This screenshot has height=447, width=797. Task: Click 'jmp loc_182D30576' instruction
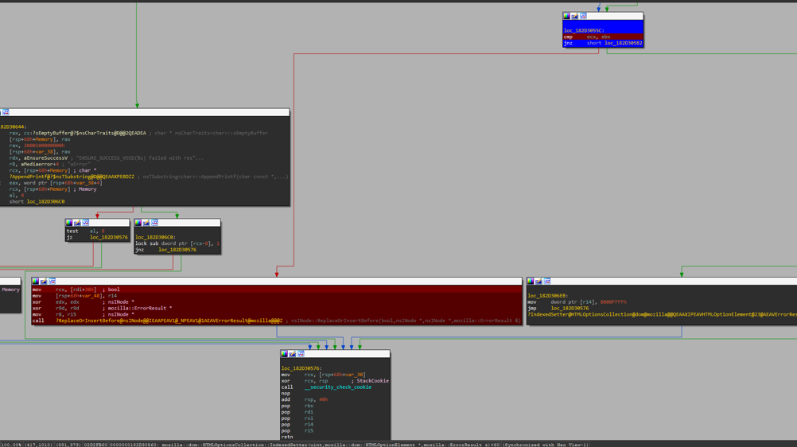pos(558,308)
